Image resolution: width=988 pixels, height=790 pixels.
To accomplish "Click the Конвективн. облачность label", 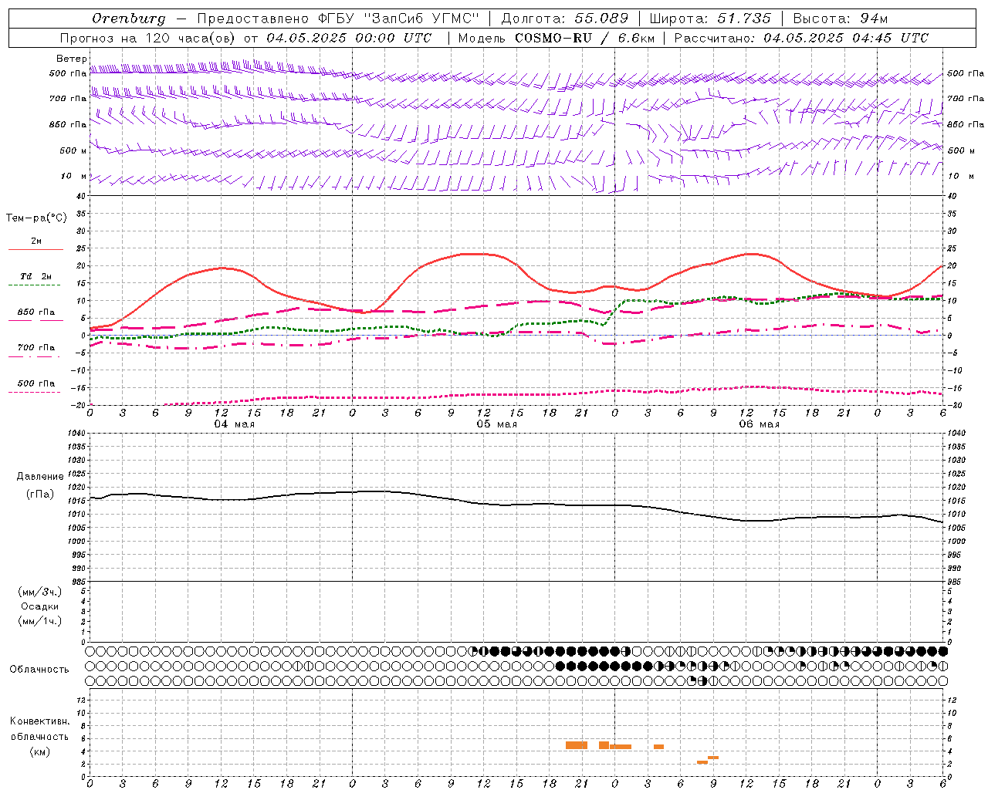I will [x=39, y=729].
